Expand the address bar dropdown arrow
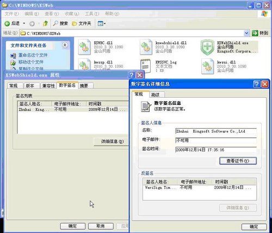This screenshot has width=272, height=233. pos(246,33)
